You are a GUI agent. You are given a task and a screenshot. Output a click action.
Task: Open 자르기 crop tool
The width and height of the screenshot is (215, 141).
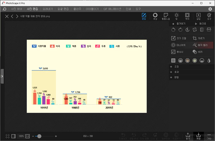(199, 38)
